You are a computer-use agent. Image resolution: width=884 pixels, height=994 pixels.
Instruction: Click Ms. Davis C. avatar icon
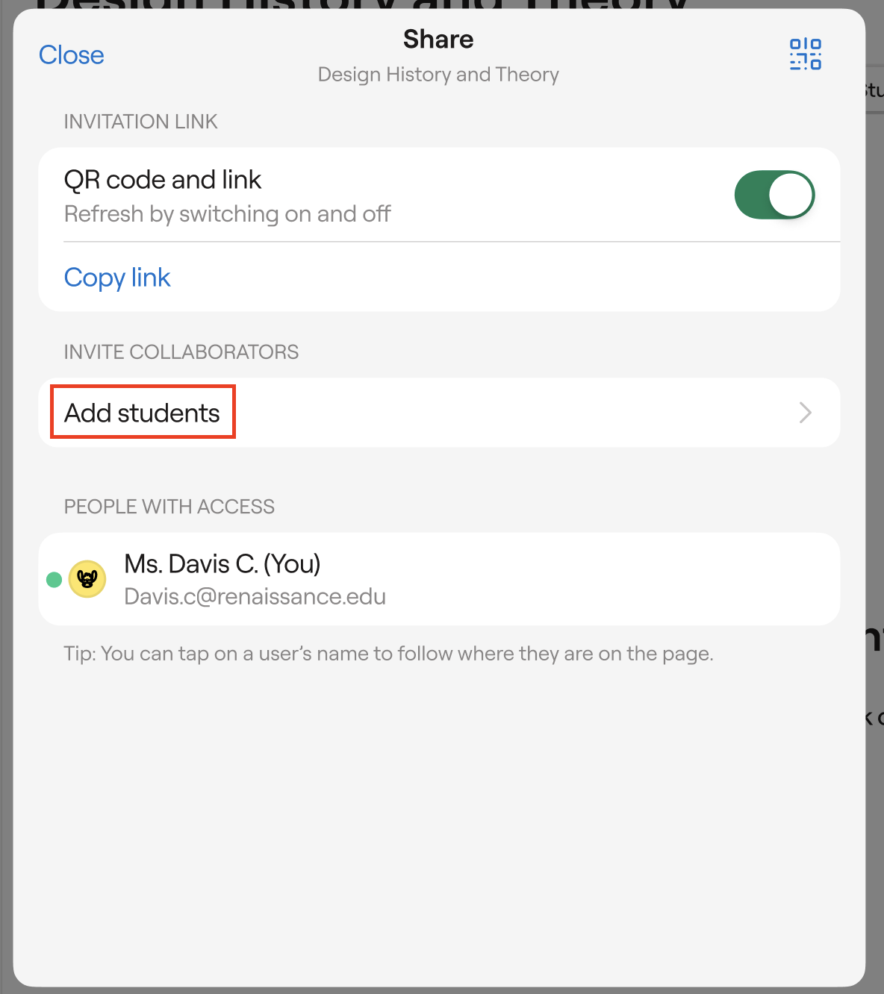coord(87,579)
